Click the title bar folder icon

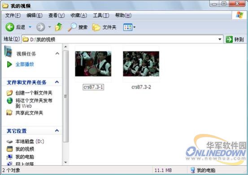coord(5,6)
